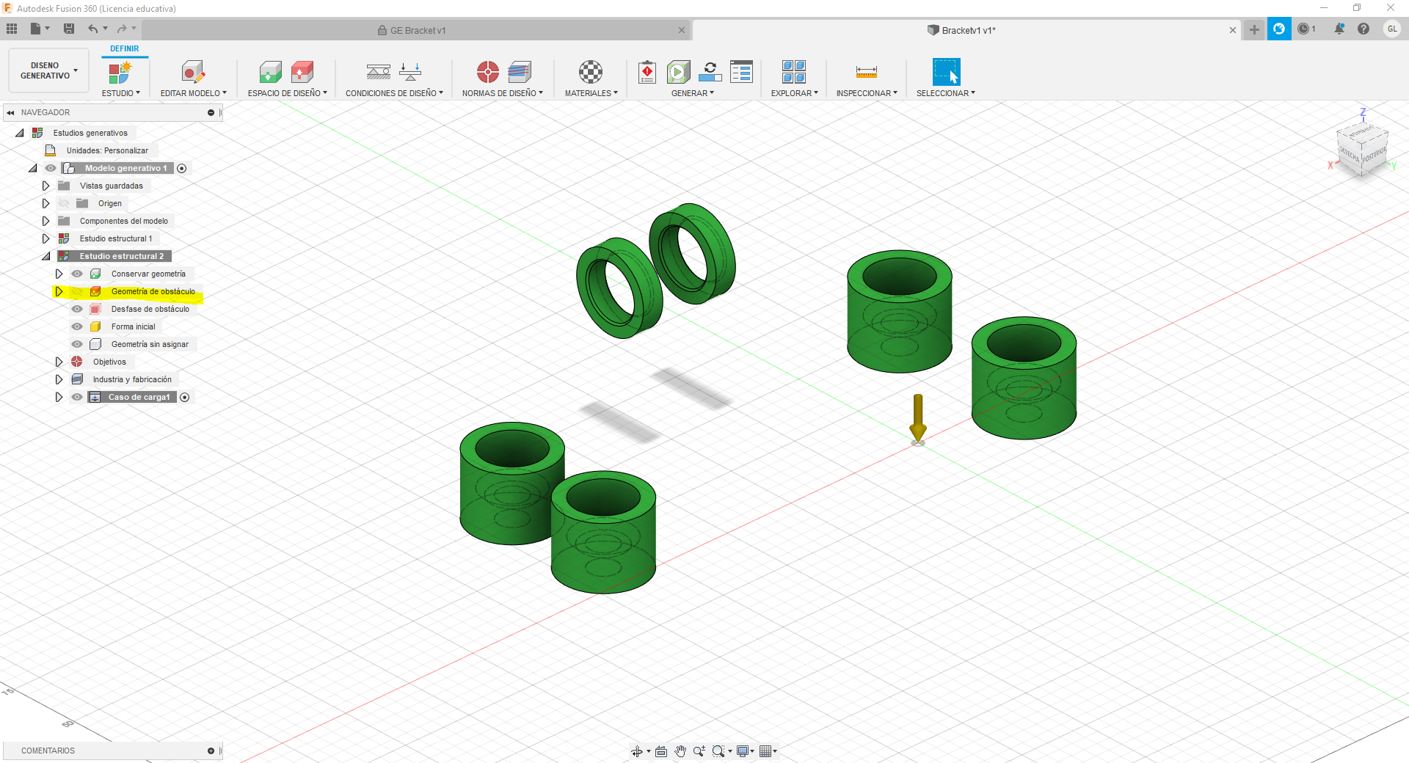Viewport: 1409px width, 763px height.
Task: Open the Diseño Generativo workspace dropdown
Action: pos(48,70)
